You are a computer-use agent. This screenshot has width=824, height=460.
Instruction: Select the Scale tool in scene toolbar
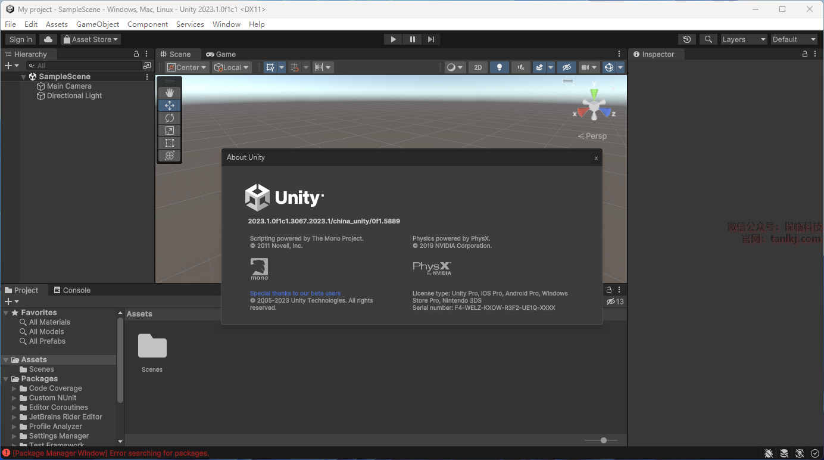point(170,130)
